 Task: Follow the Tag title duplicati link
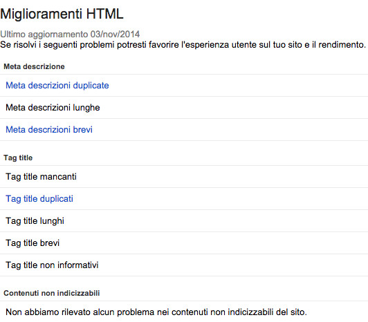[39, 199]
